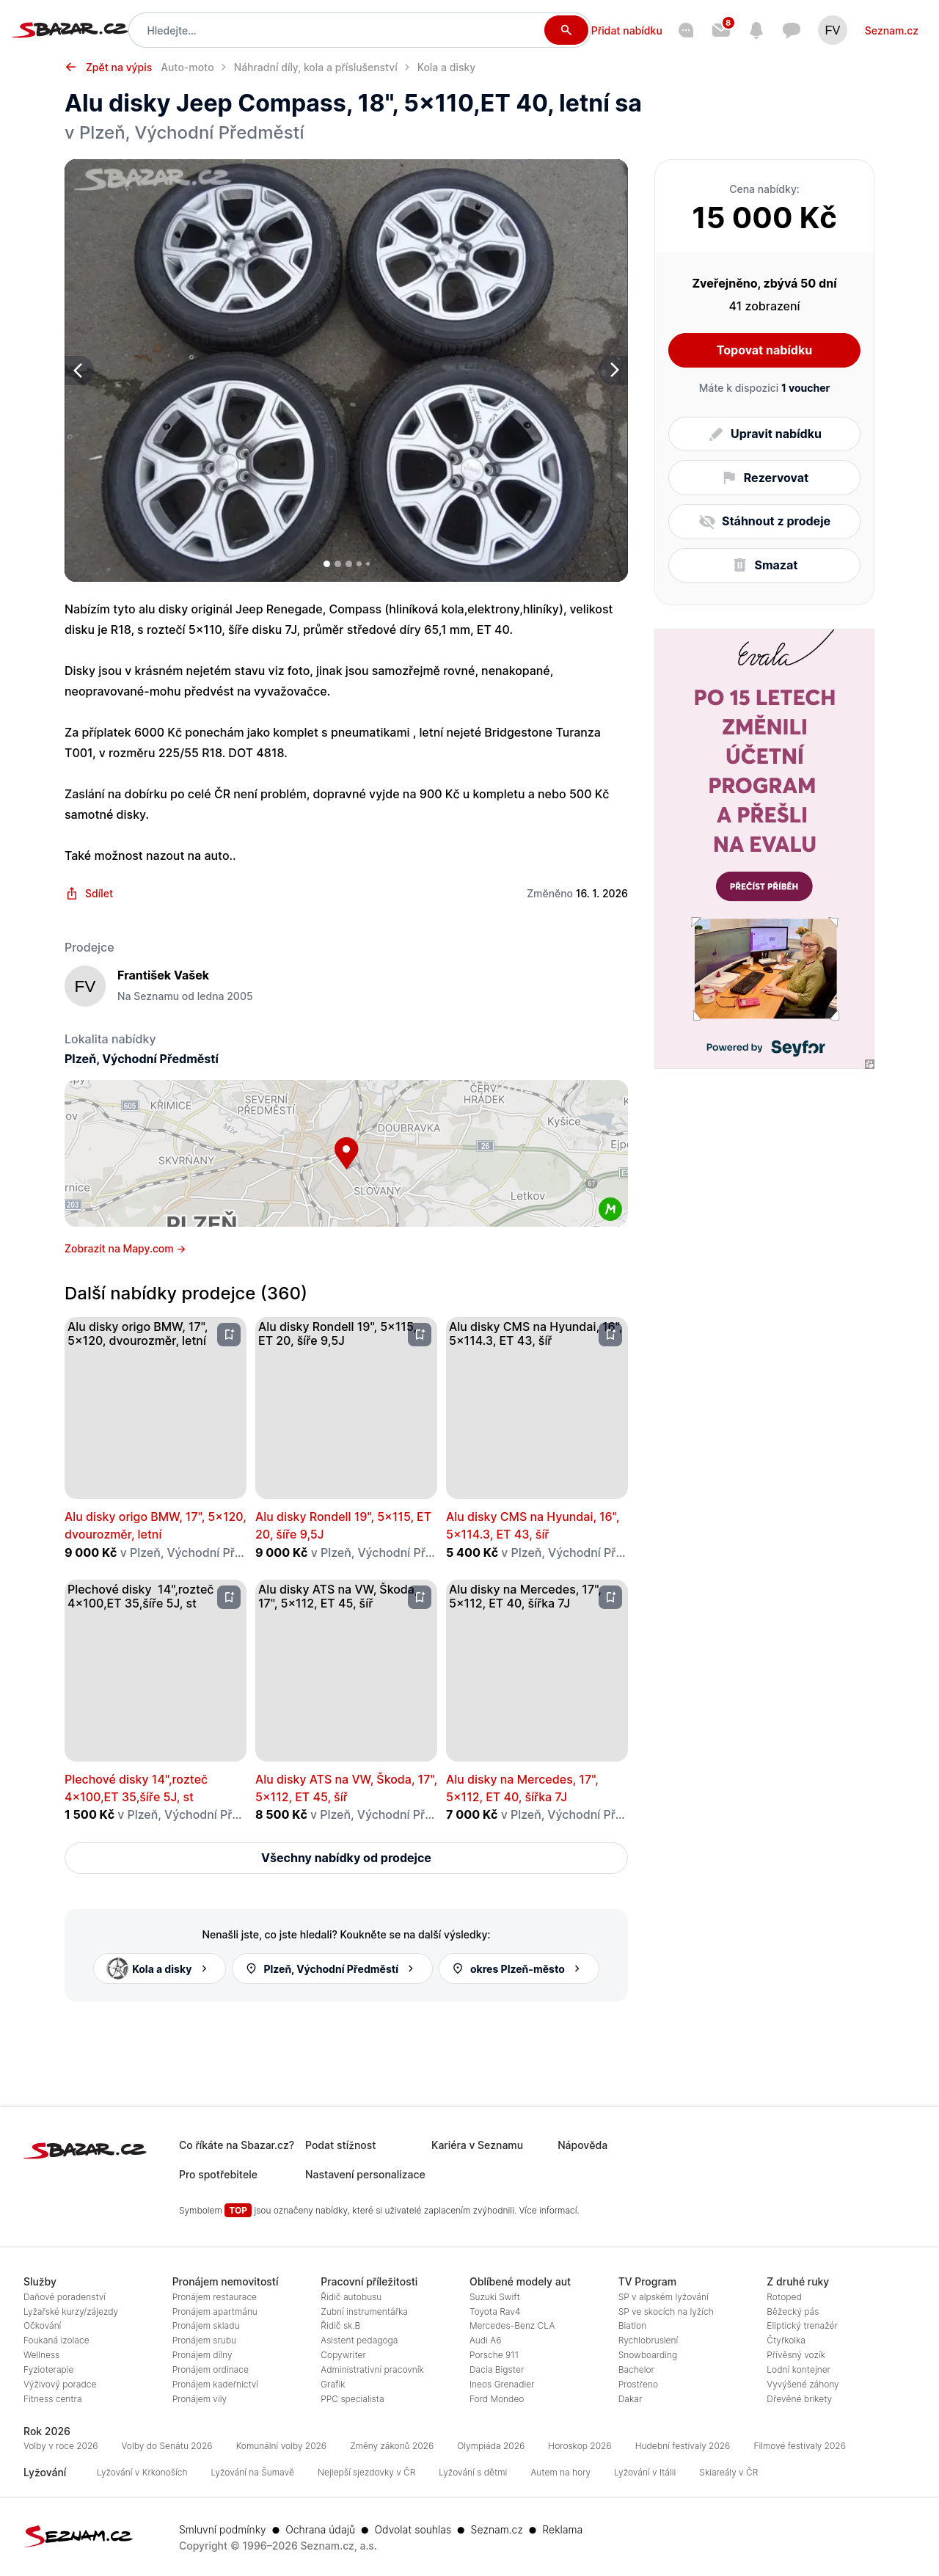Go to Auto-moto breadcrumb
Screen dimensions: 939x2576
point(187,67)
